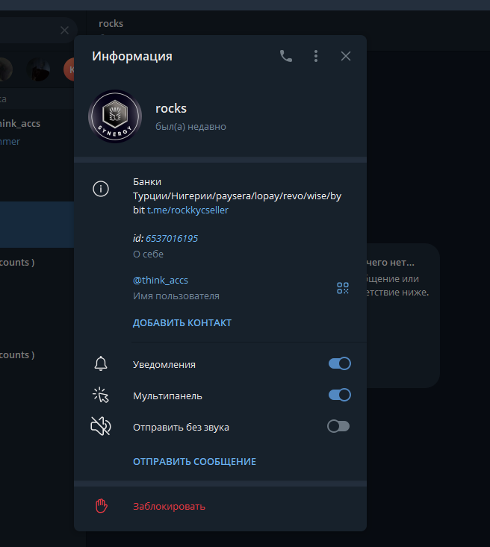This screenshot has width=490, height=547.
Task: Open the three-dot more options menu
Action: (x=316, y=56)
